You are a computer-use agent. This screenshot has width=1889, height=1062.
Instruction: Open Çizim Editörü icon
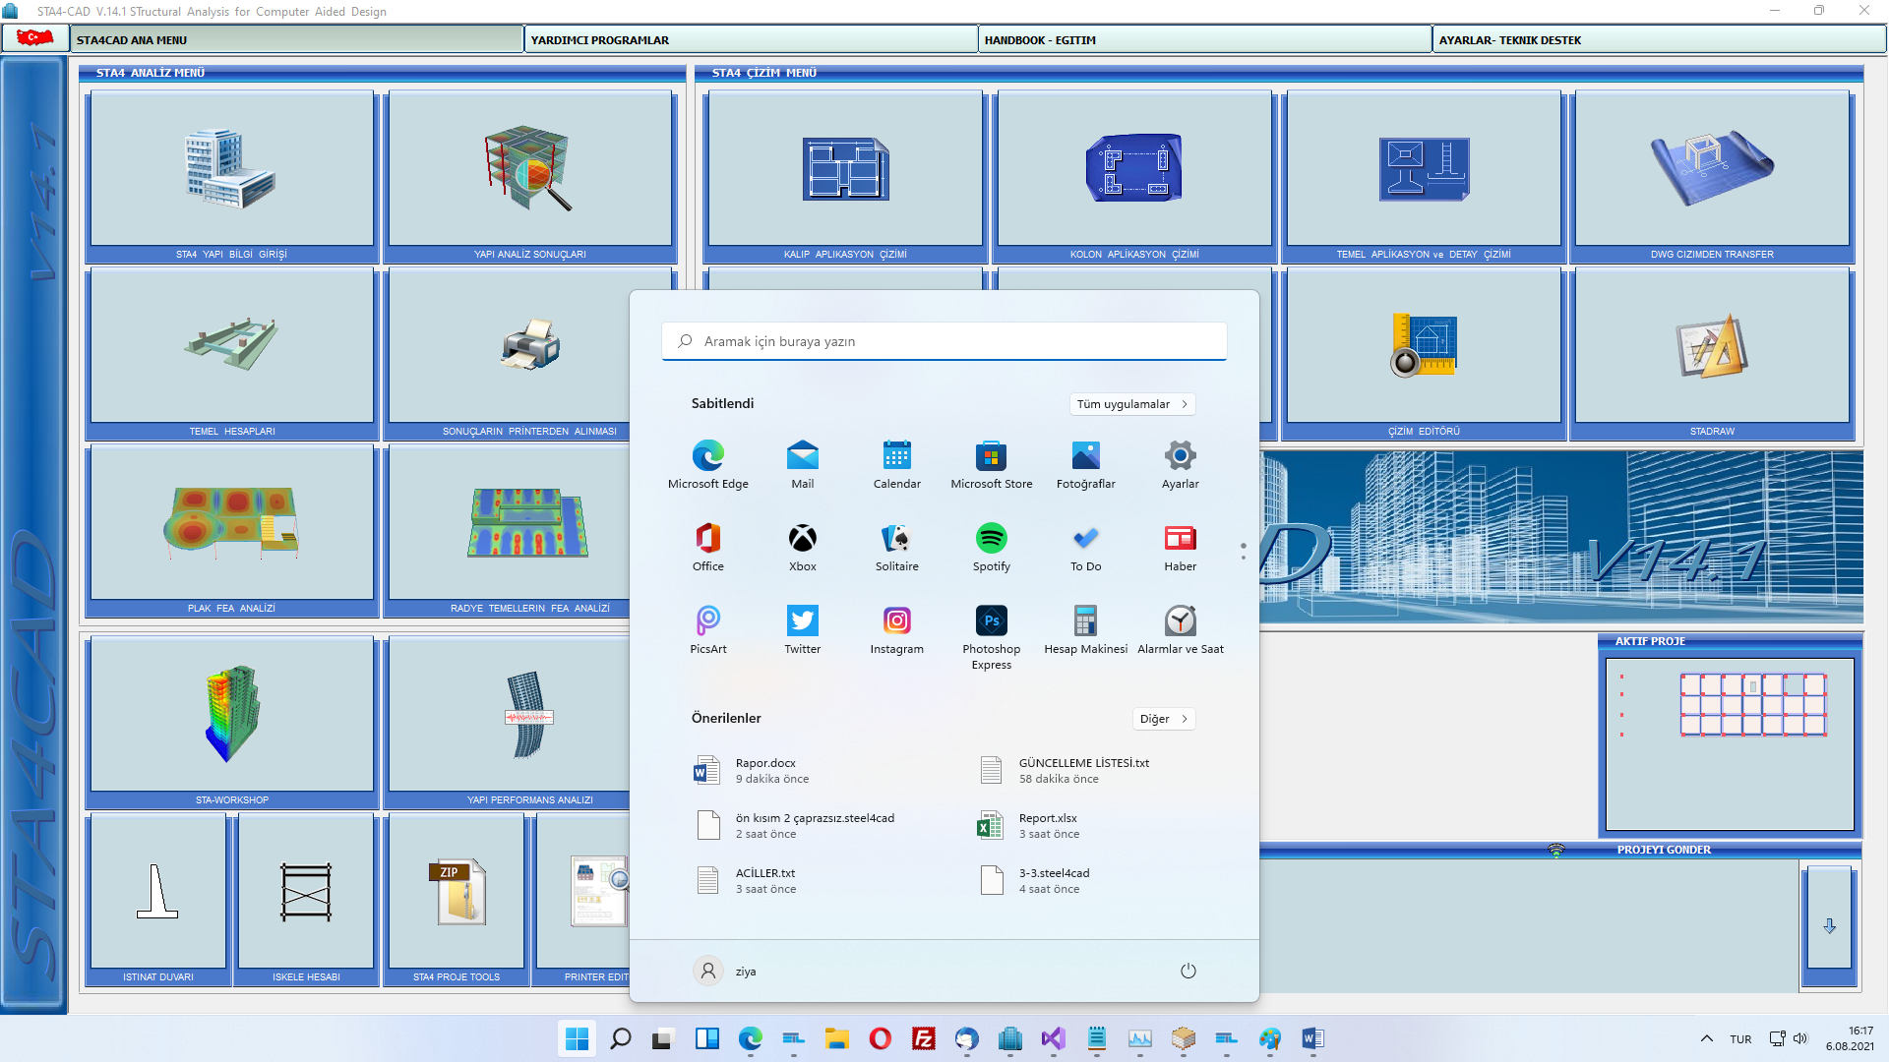[x=1424, y=345]
